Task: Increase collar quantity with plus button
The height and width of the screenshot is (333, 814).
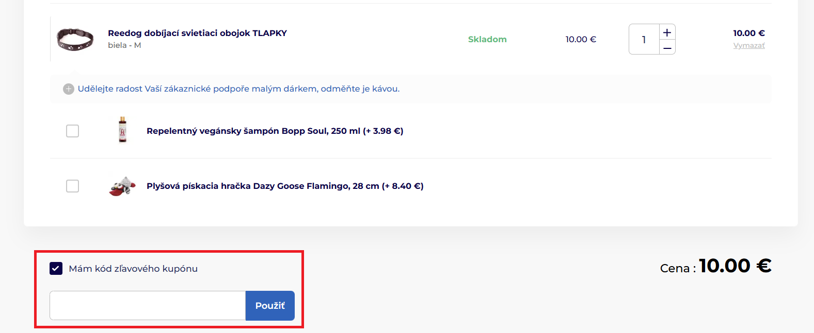Action: coord(667,32)
